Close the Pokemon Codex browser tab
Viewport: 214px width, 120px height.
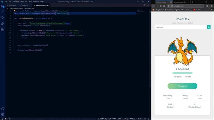(171, 2)
